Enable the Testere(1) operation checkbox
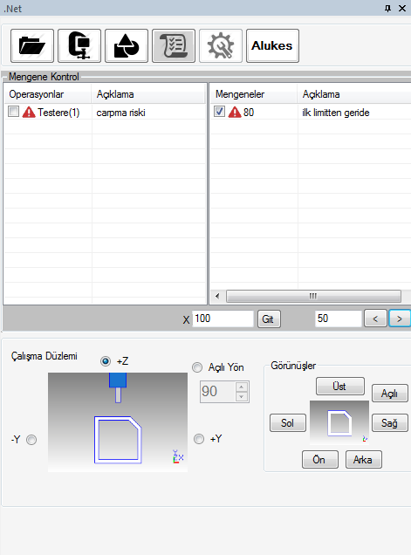 [x=13, y=112]
